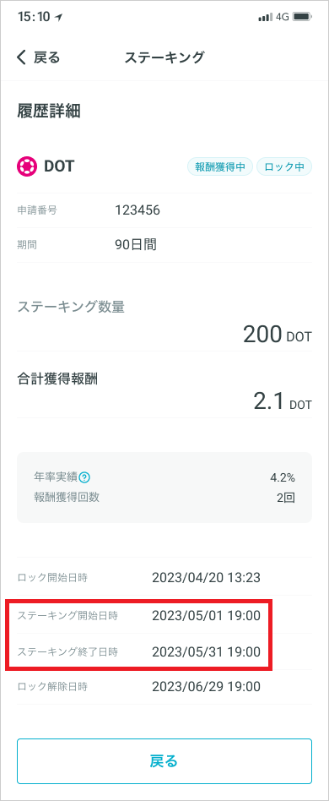Tap the 2.1 DOT total reward value
Image resolution: width=329 pixels, height=801 pixels.
click(x=283, y=401)
